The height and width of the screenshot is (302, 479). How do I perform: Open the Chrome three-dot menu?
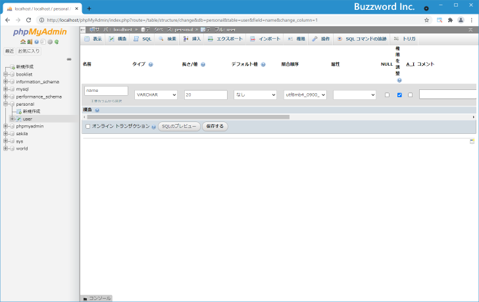[472, 20]
